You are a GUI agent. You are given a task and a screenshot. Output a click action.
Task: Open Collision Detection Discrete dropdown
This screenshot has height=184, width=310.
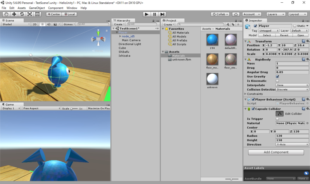pos(292,89)
